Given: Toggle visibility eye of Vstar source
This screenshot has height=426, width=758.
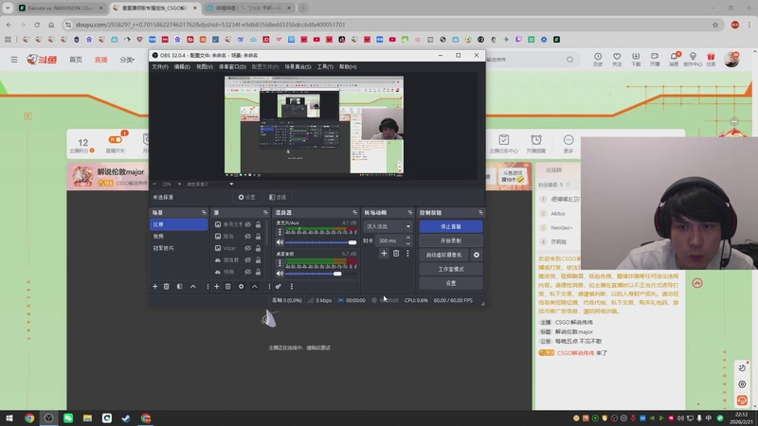Looking at the screenshot, I should pyautogui.click(x=247, y=248).
